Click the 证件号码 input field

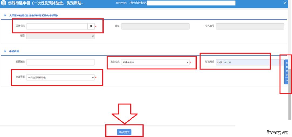tap(57, 26)
